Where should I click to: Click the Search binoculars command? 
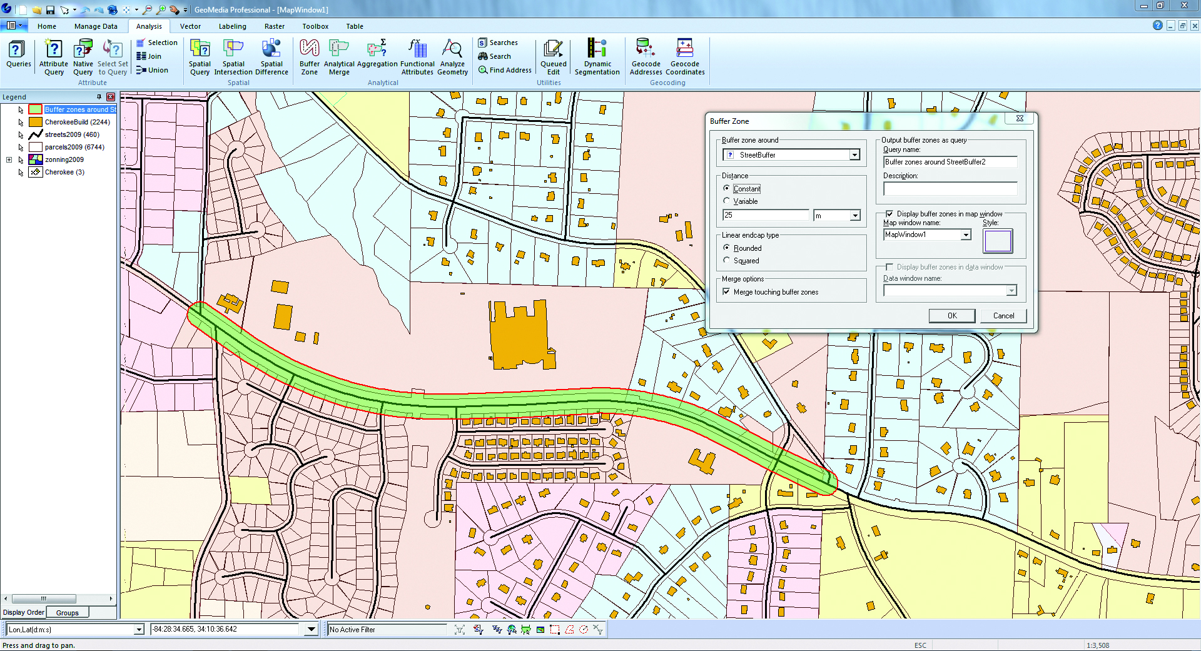(495, 56)
